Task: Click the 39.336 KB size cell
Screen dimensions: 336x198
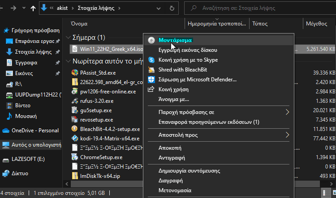Action: 324,73
